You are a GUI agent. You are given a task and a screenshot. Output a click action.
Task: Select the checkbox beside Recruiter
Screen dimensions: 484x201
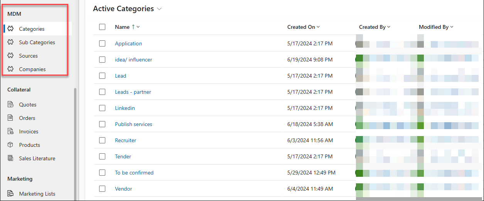(102, 140)
